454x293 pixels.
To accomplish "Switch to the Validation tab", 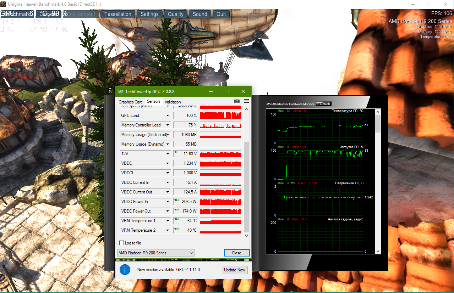I will [x=173, y=102].
